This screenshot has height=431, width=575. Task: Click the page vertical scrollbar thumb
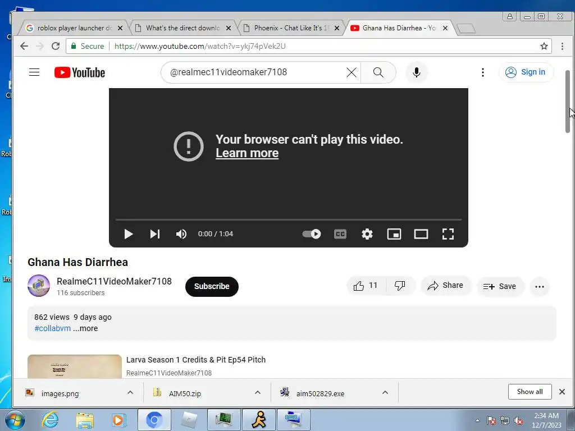click(x=568, y=101)
